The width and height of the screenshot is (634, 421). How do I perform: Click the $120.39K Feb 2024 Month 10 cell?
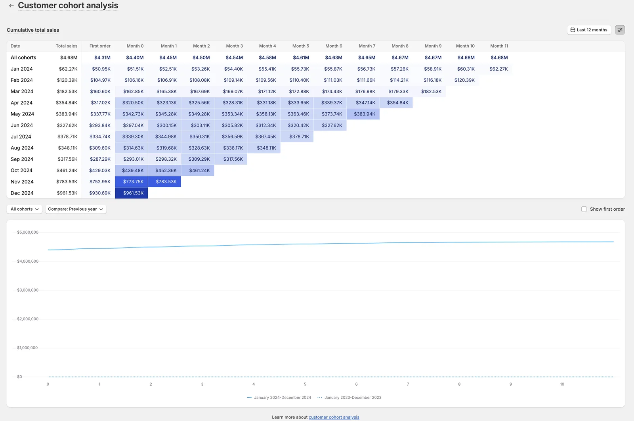click(x=462, y=80)
